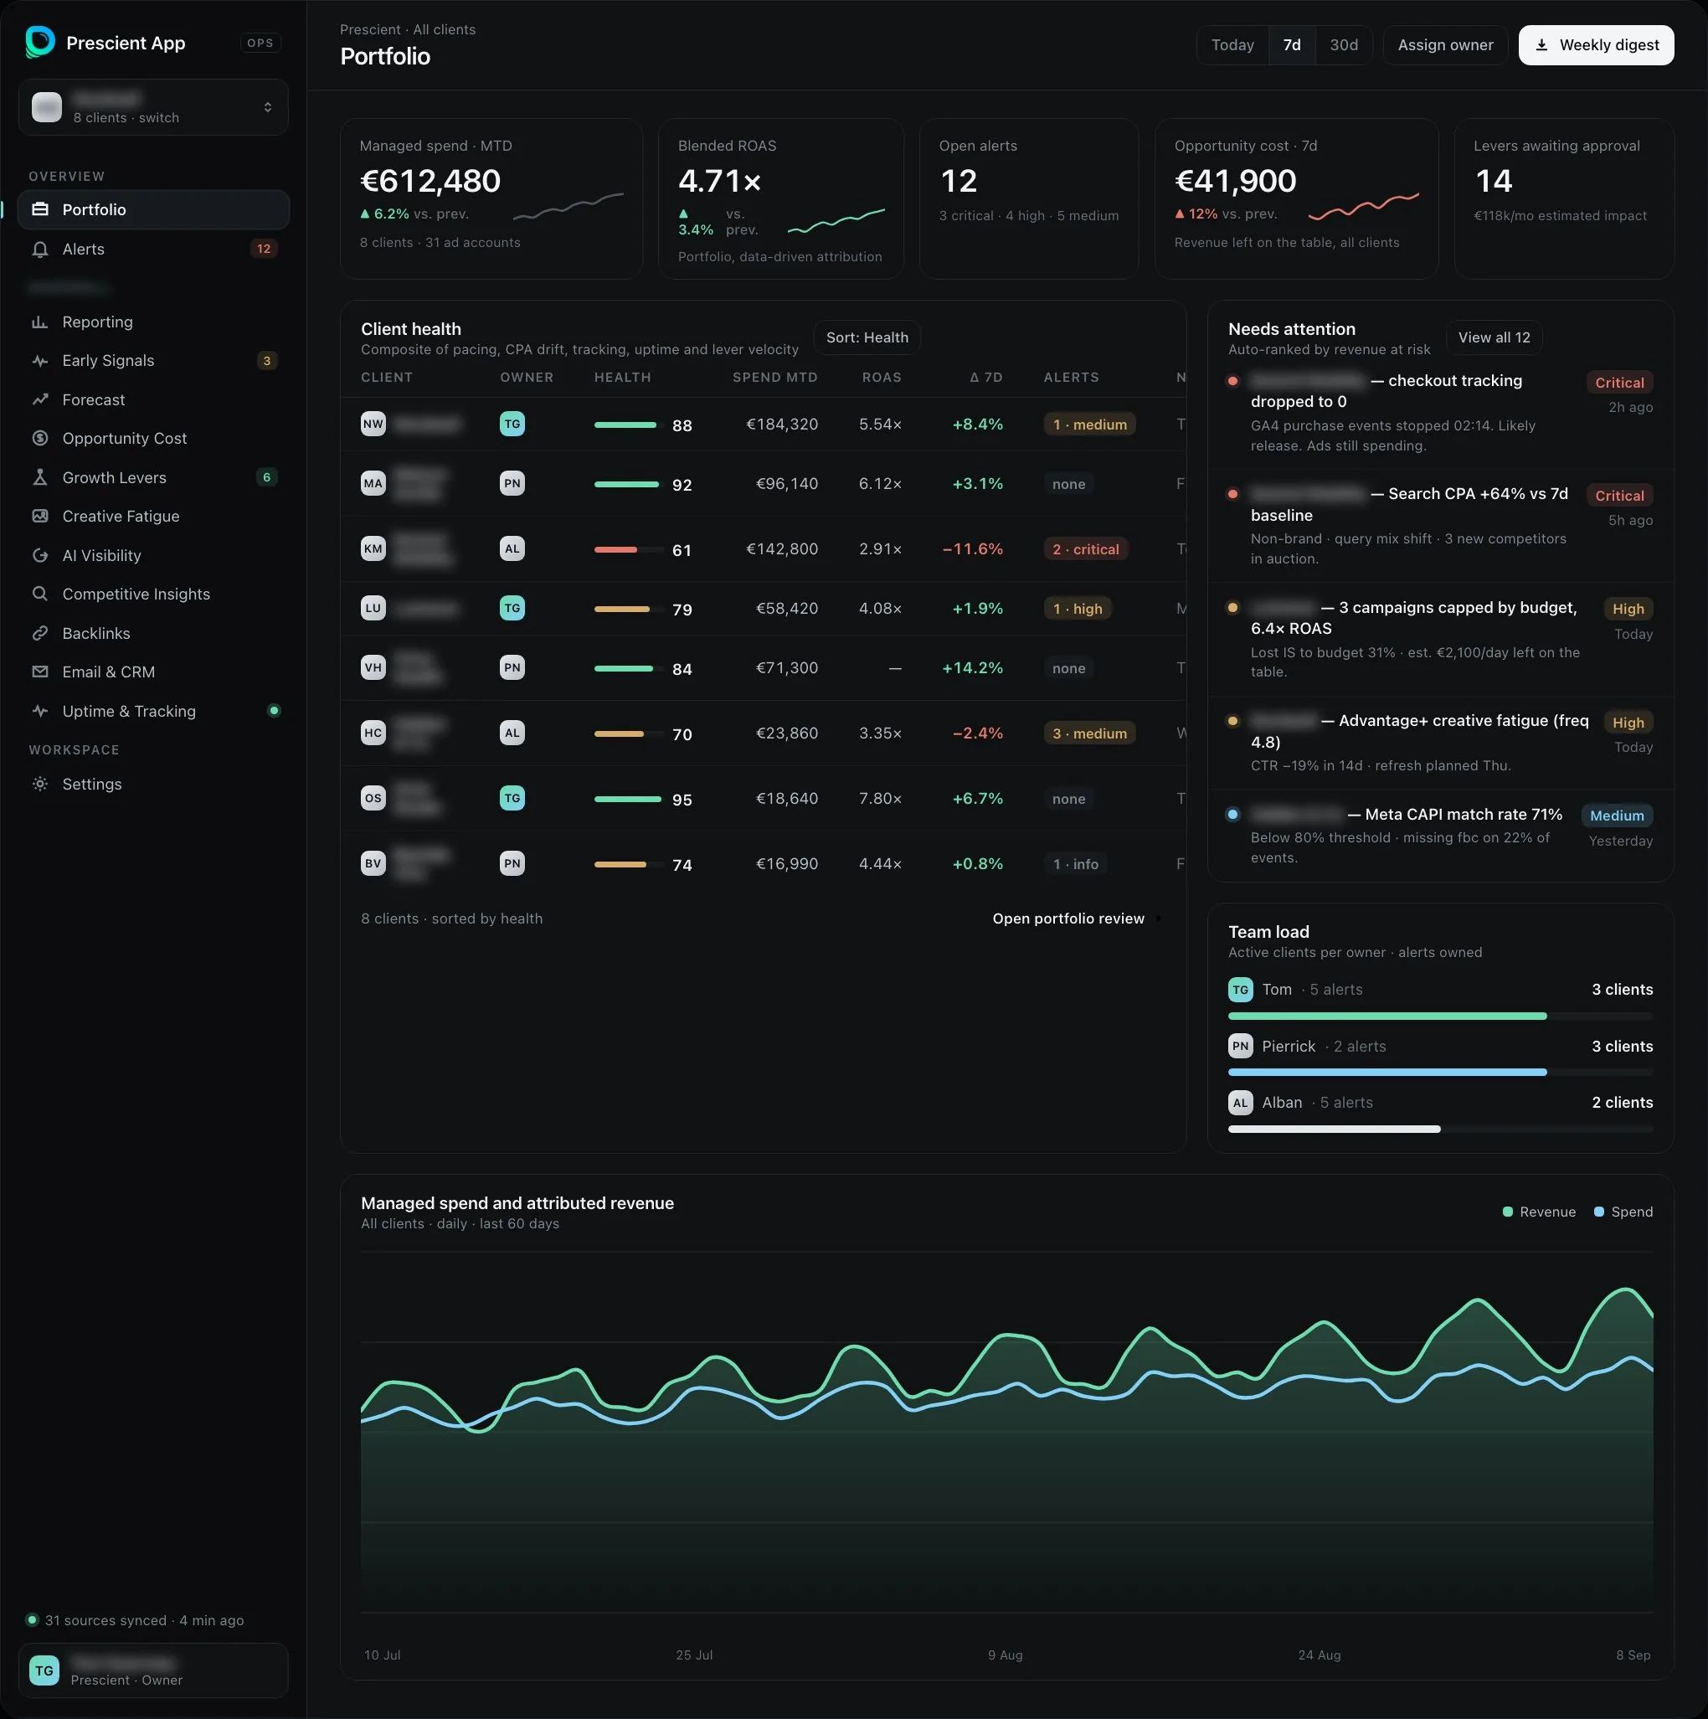The height and width of the screenshot is (1719, 1708).
Task: Click Tom's TG avatar in Team load
Action: click(x=1240, y=990)
